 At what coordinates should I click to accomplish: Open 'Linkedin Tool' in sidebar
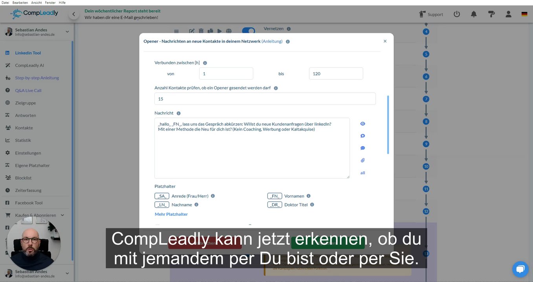pyautogui.click(x=28, y=53)
